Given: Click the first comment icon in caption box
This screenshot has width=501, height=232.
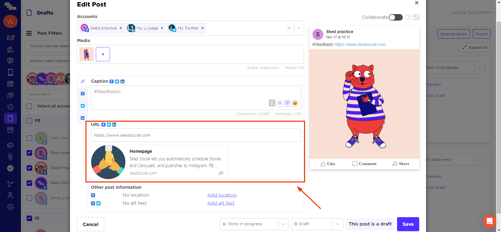Looking at the screenshot, I should pos(287,103).
